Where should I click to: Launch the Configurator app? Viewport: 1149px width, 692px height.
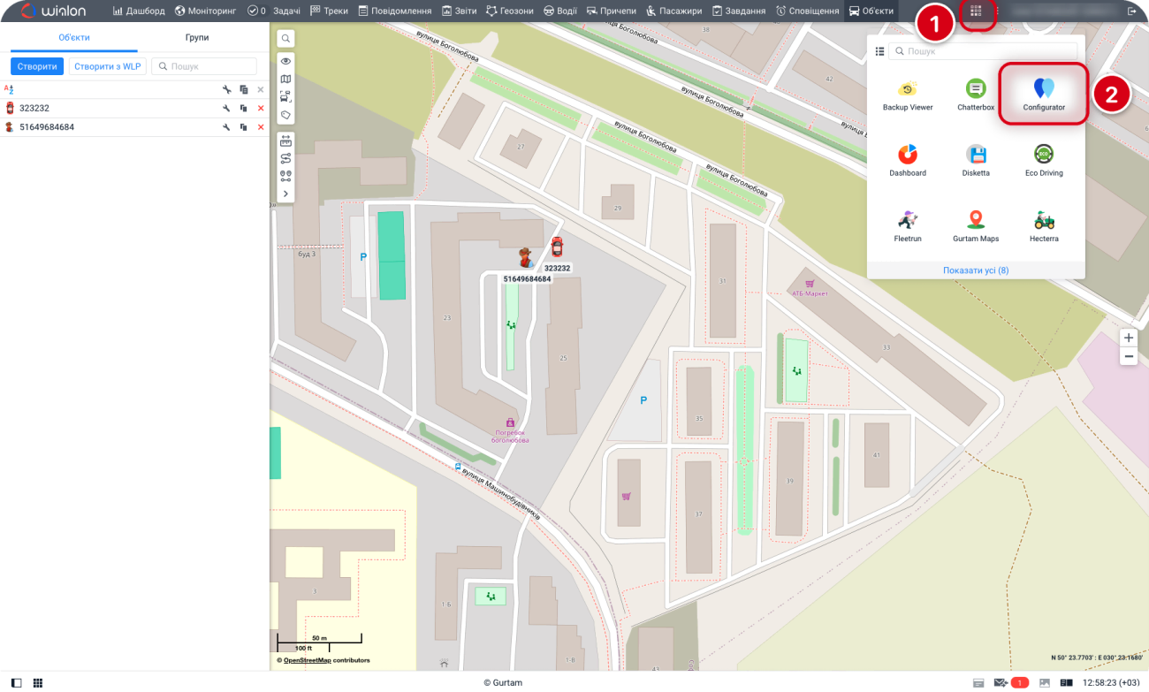(x=1044, y=95)
